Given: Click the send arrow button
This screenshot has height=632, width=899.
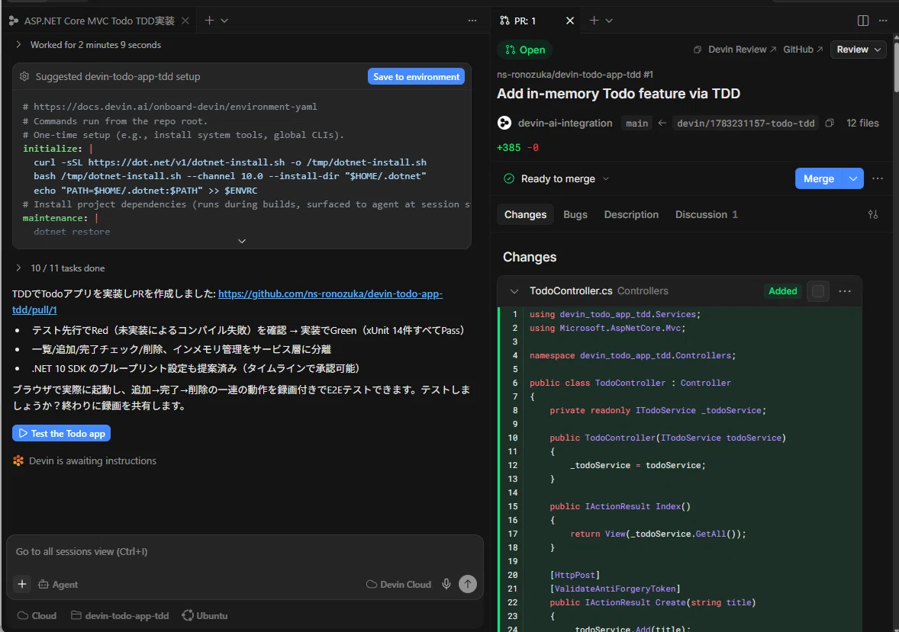Looking at the screenshot, I should (468, 584).
